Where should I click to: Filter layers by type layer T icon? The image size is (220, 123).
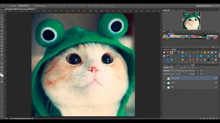pyautogui.click(x=187, y=68)
